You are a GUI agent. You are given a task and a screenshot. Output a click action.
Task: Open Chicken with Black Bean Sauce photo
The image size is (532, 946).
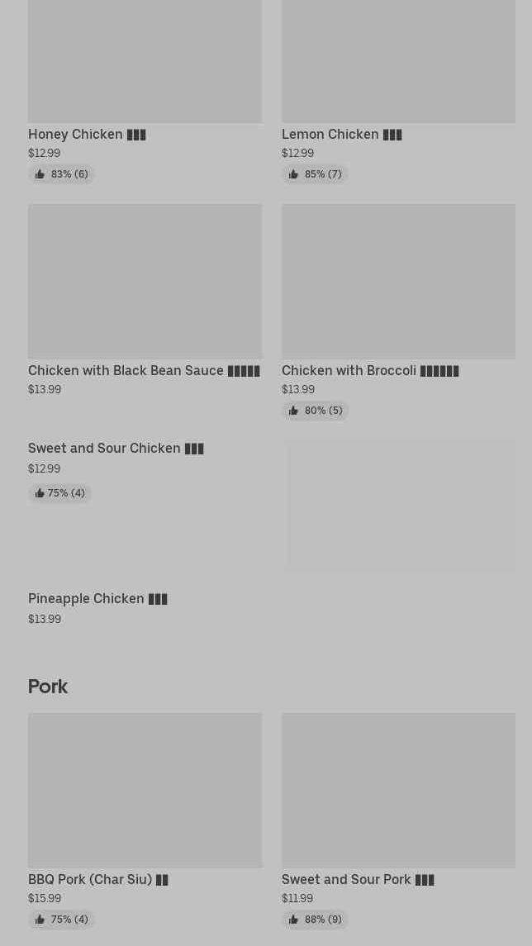(x=145, y=281)
